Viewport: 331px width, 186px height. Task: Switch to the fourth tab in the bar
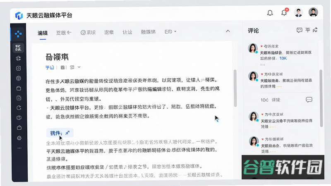[x=109, y=32]
